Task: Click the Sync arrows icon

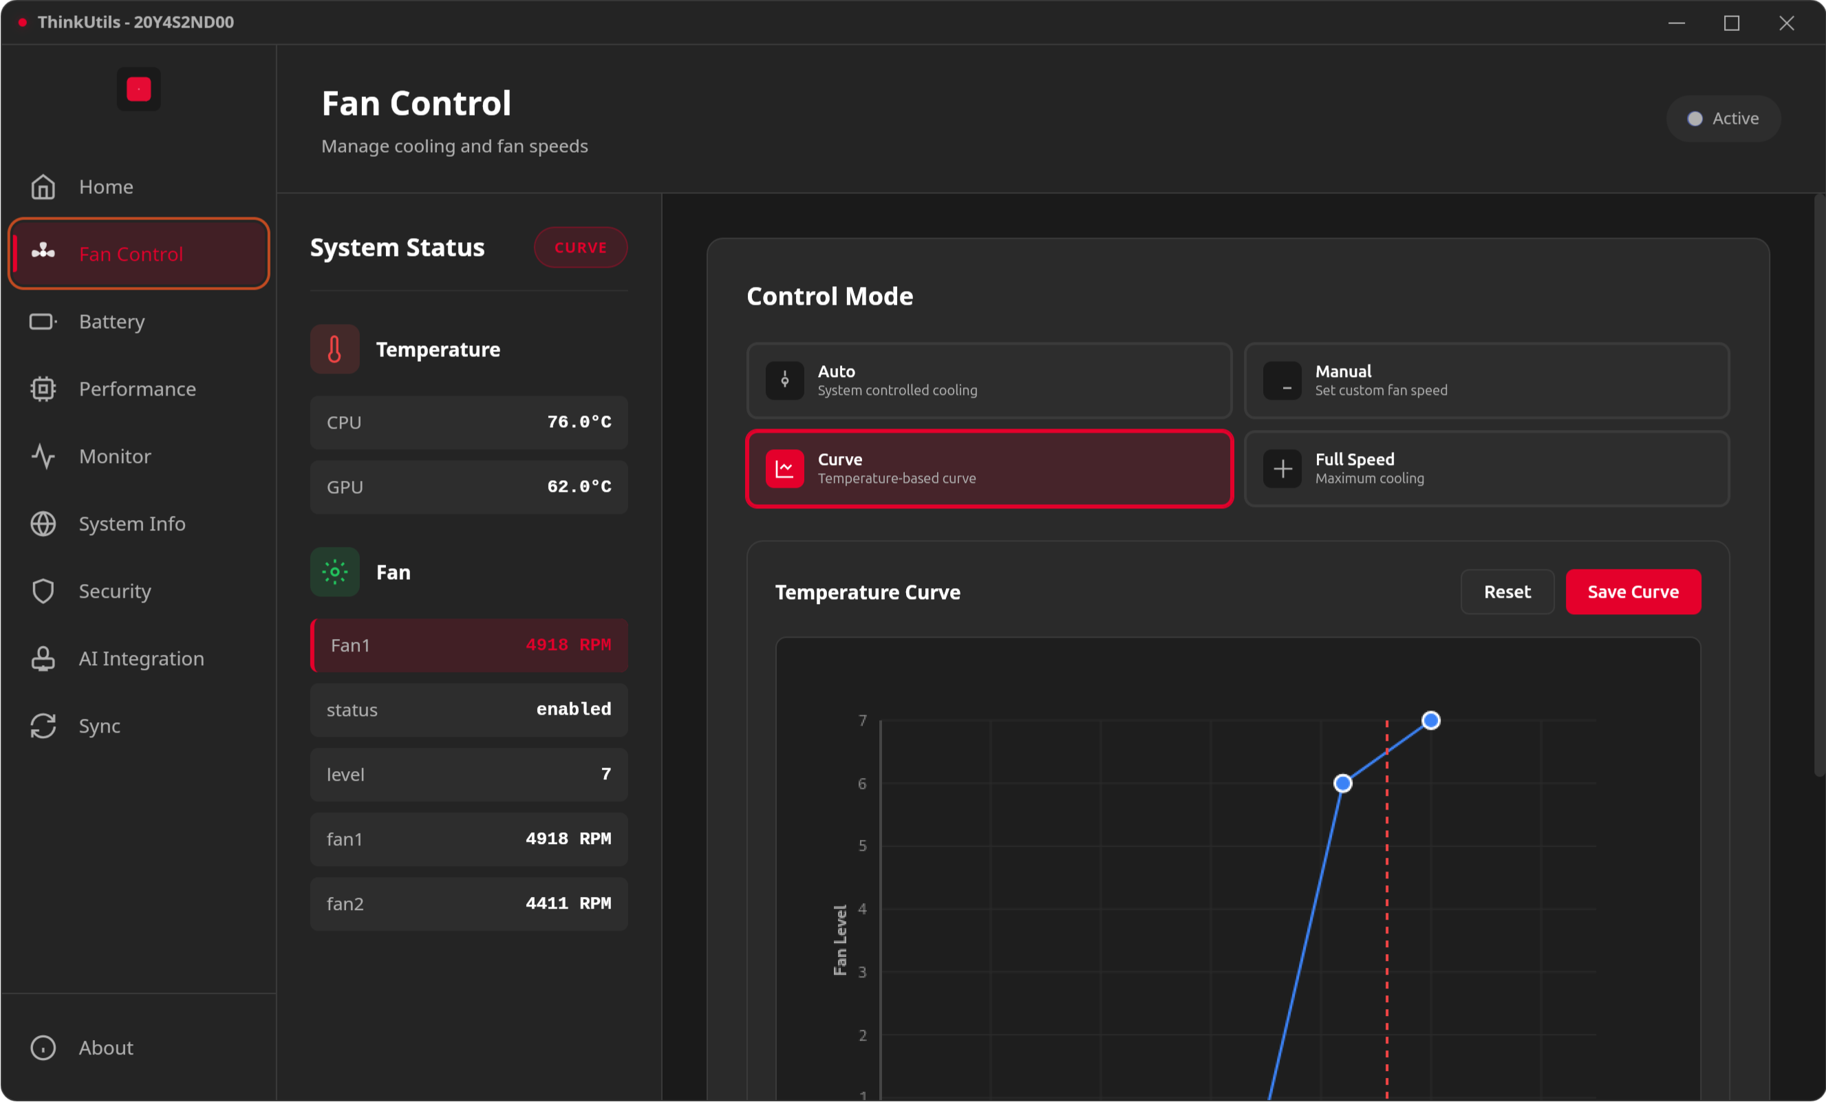Action: (43, 726)
